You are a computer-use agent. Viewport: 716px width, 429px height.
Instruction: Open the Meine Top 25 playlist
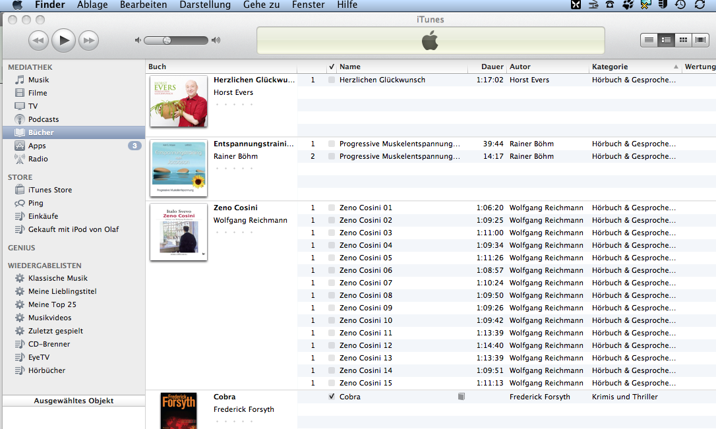52,305
